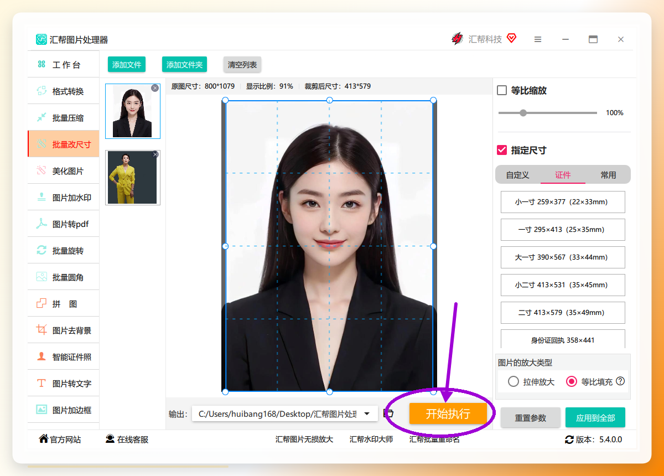Remove the portrait thumbnail with its X
The image size is (664, 476).
tap(155, 88)
